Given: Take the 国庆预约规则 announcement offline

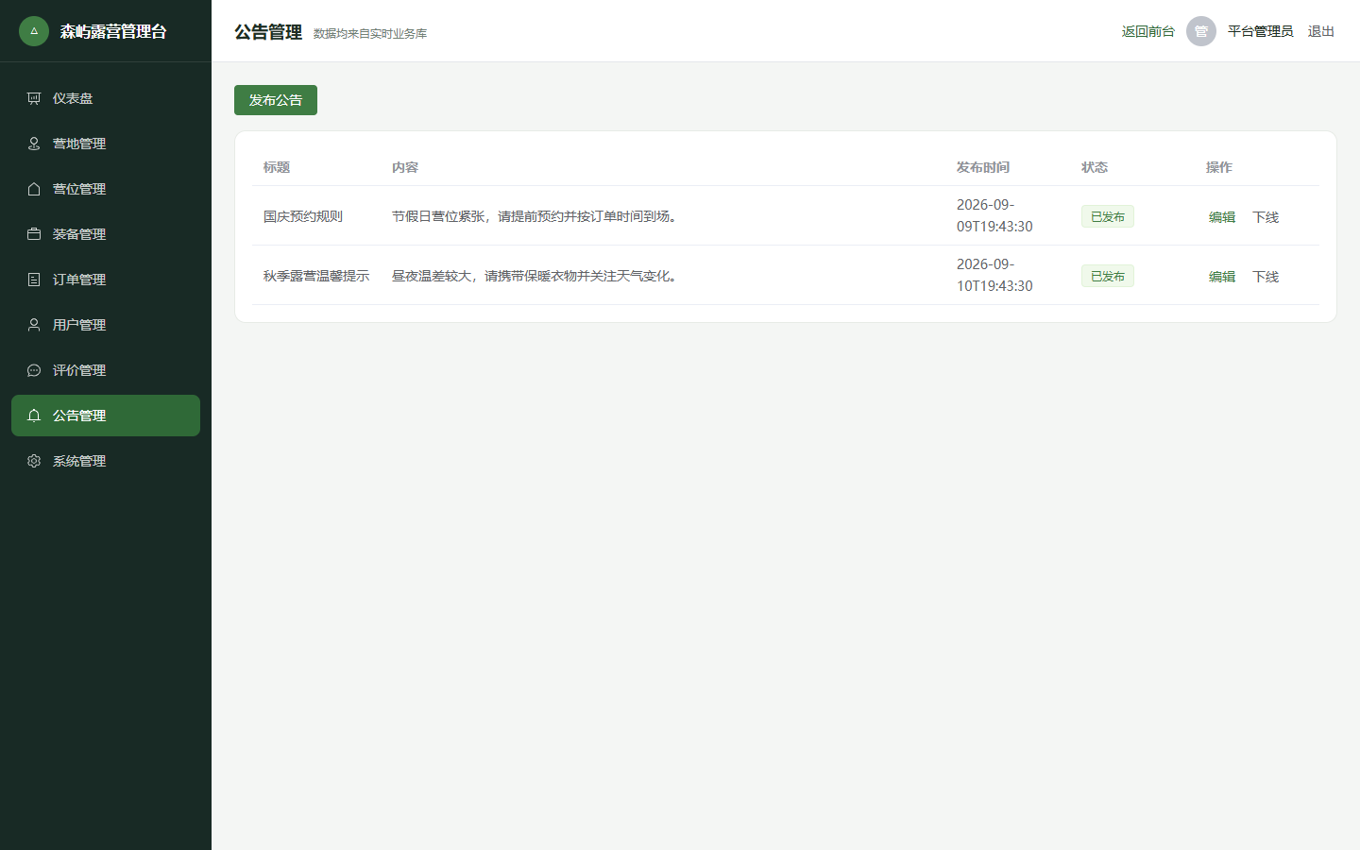Looking at the screenshot, I should coord(1266,217).
